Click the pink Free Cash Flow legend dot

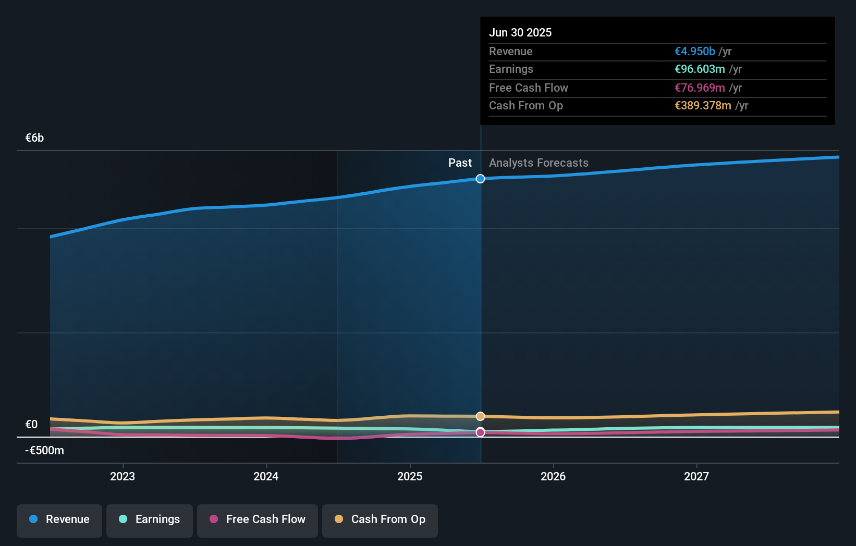pos(213,519)
